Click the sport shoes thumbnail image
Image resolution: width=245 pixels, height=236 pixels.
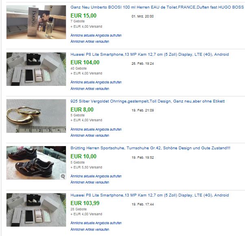click(x=36, y=163)
